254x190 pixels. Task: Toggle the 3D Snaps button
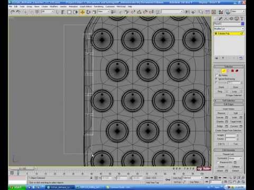click(133, 12)
